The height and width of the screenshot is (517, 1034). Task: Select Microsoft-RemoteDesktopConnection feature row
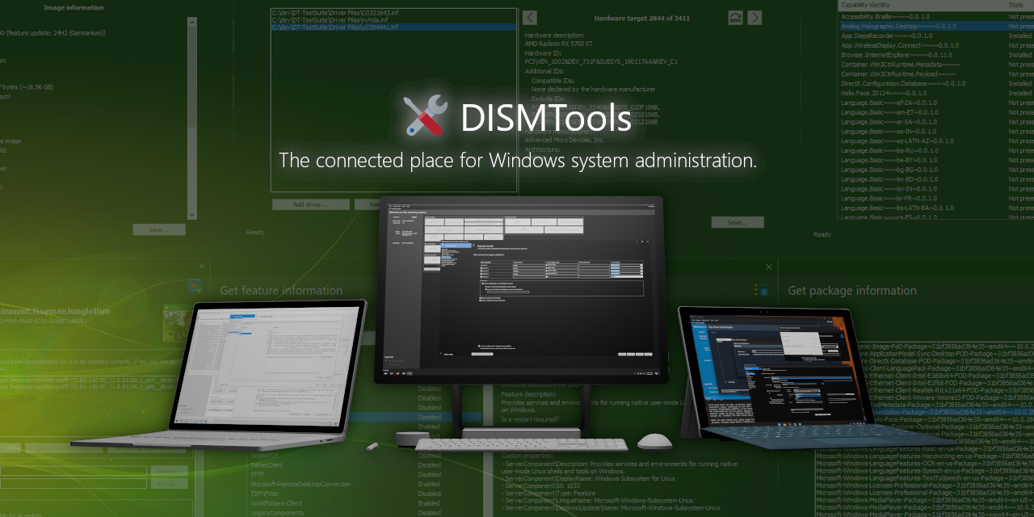click(347, 484)
